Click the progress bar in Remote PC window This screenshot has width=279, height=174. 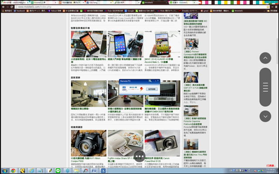click(133, 89)
